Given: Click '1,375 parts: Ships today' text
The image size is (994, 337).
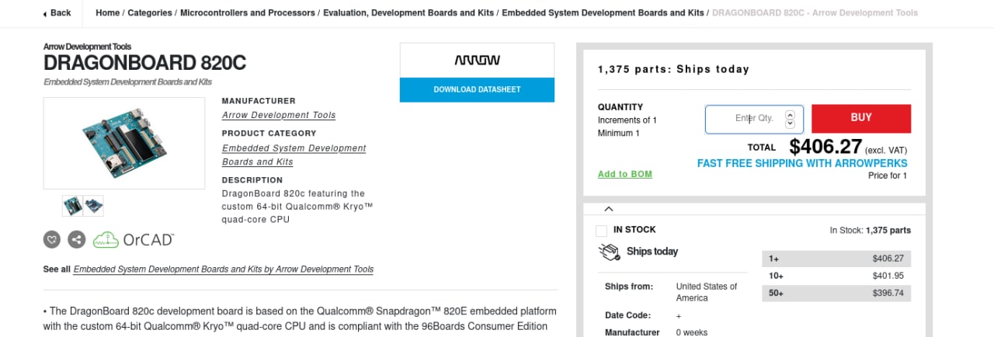Looking at the screenshot, I should [x=673, y=69].
